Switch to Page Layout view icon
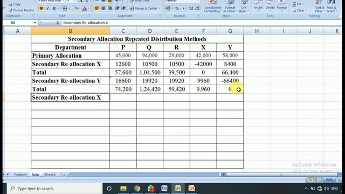The height and width of the screenshot is (194, 345). (315, 180)
